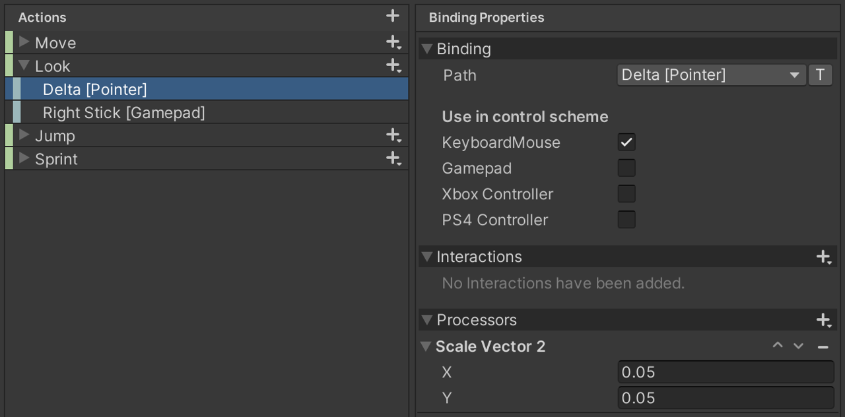Add a Processor with the plus icon
This screenshot has width=845, height=417.
pyautogui.click(x=824, y=319)
